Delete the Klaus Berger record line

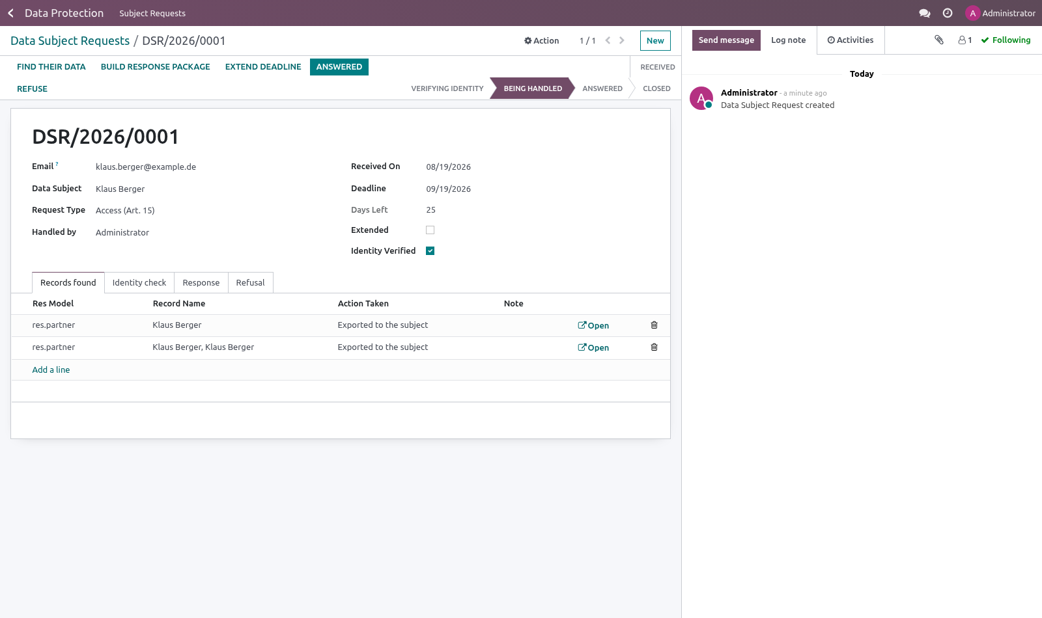(x=655, y=325)
